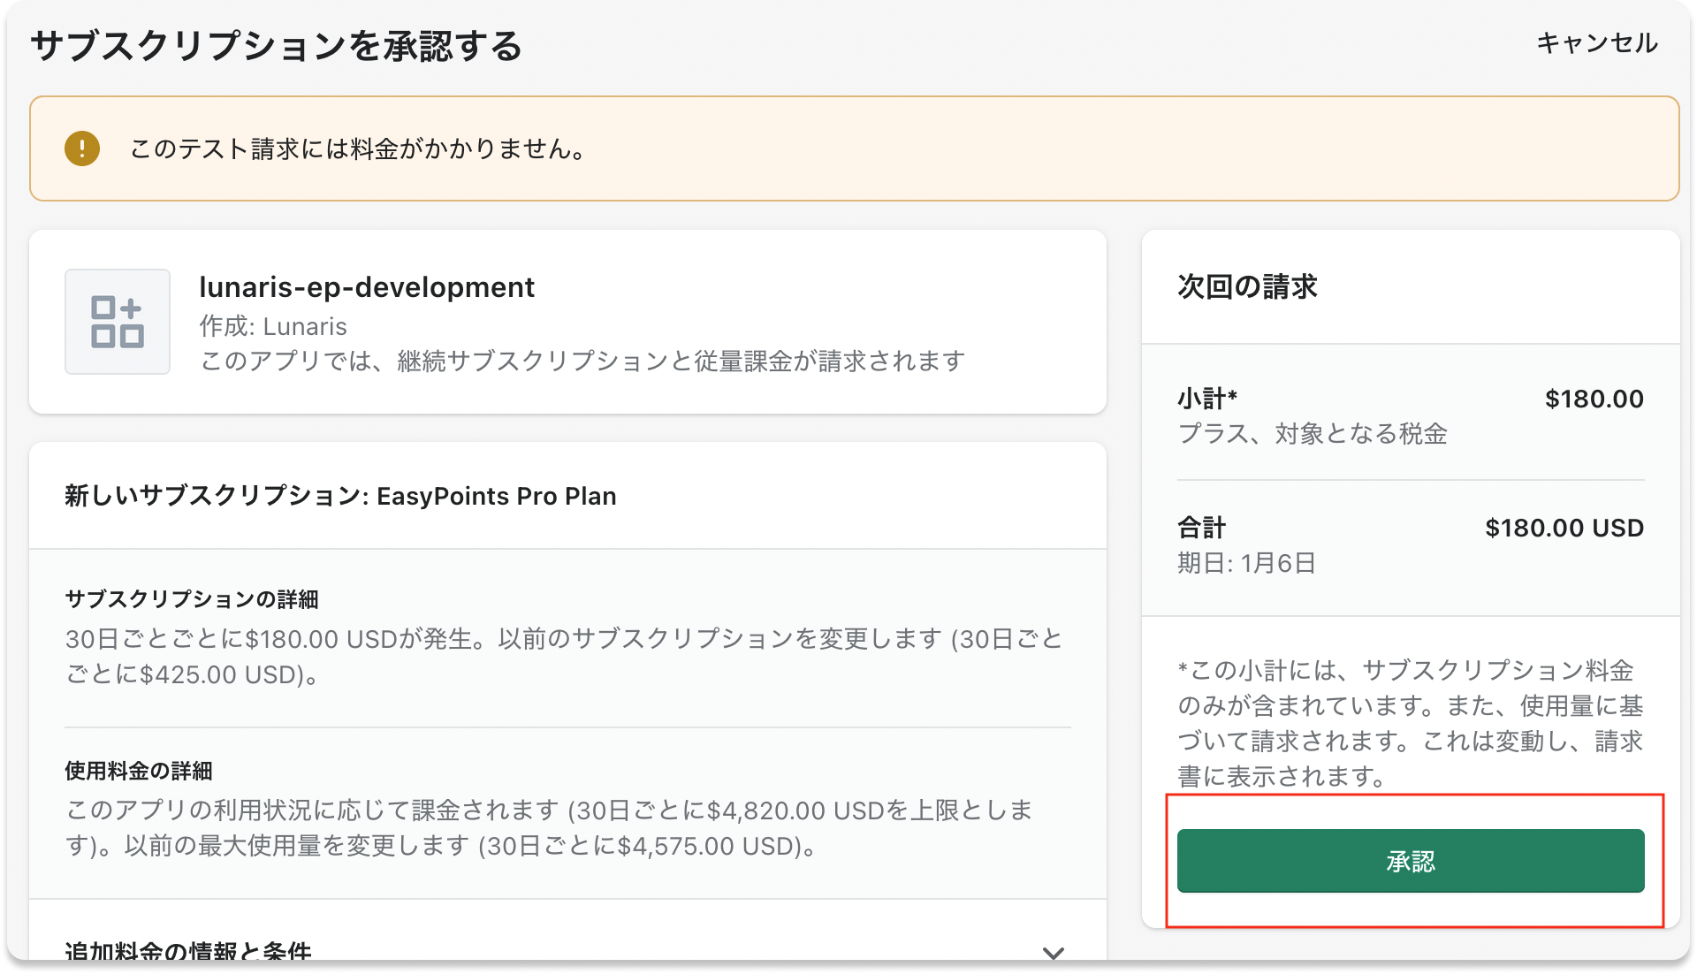Select the lunaris-ep-development app name

point(367,287)
